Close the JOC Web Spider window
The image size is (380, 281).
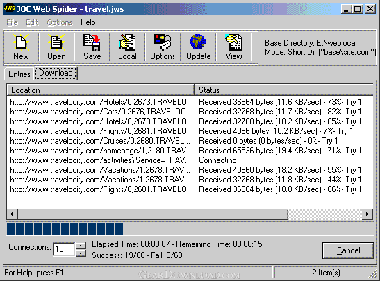[370, 9]
